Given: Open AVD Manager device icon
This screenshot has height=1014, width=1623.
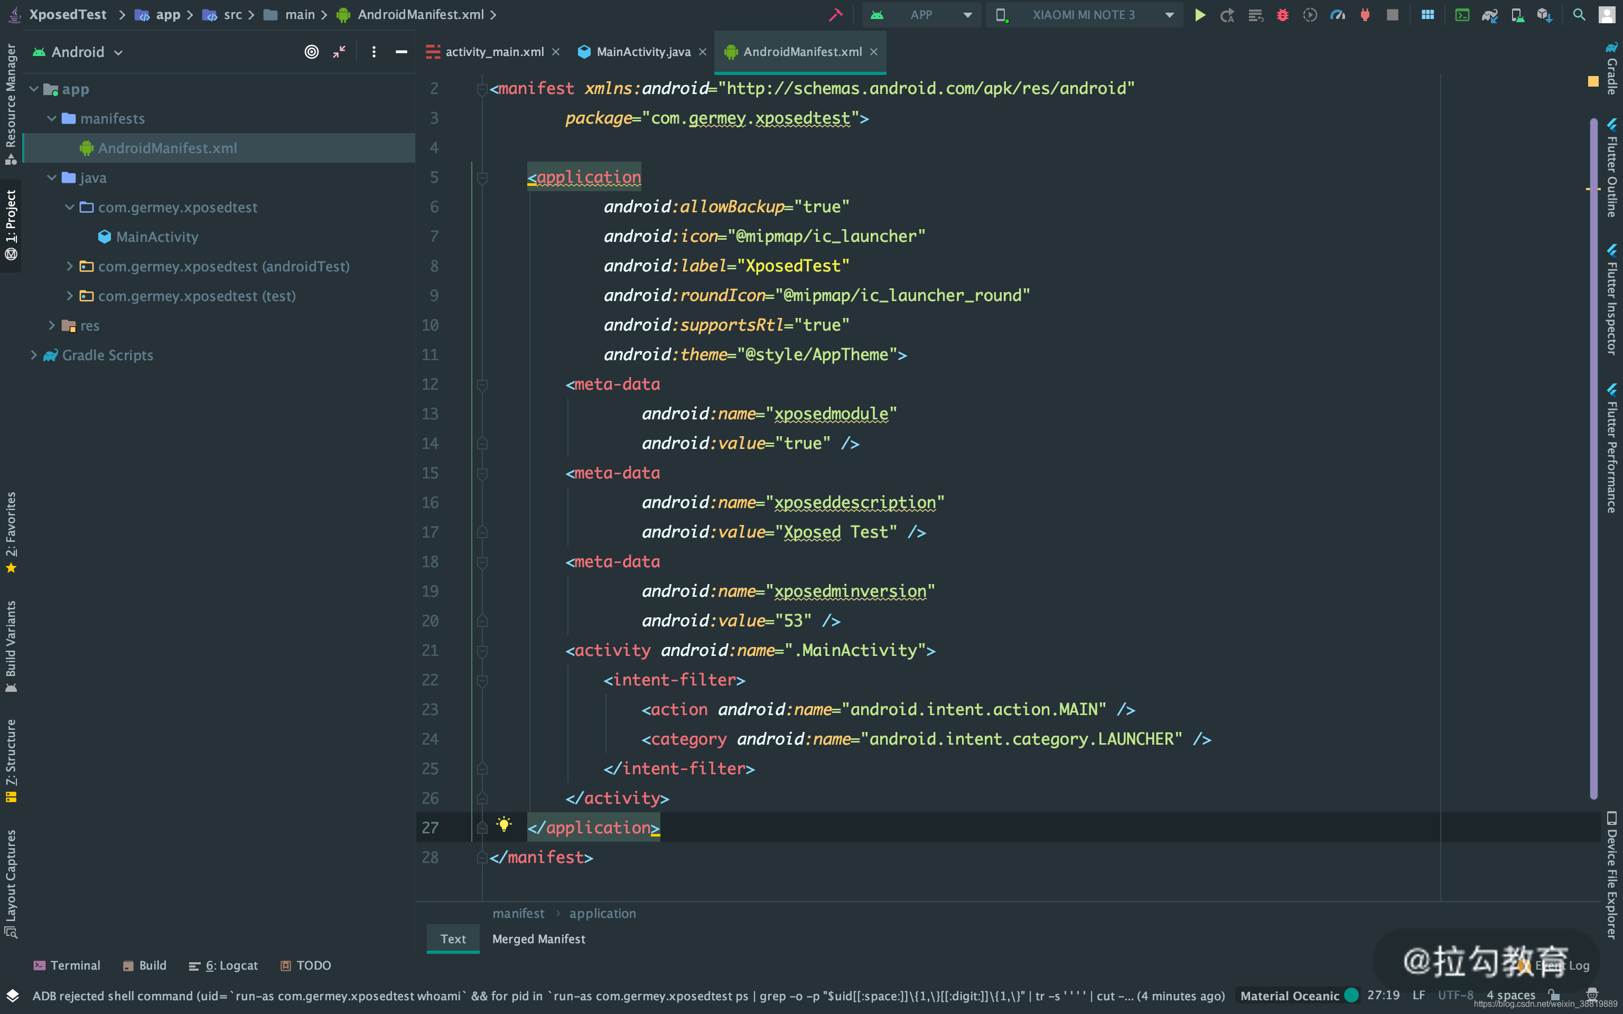Looking at the screenshot, I should [1517, 15].
